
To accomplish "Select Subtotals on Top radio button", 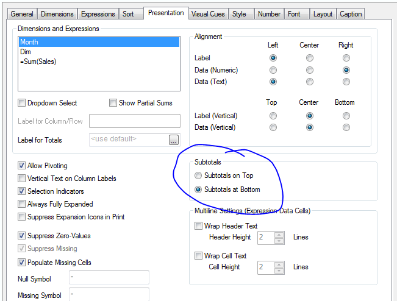I will click(198, 175).
